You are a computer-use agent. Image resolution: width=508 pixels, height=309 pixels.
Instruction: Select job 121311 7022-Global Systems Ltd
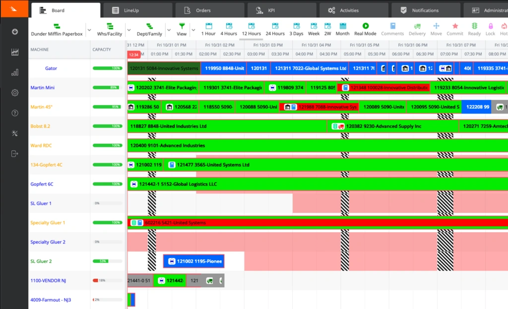pyautogui.click(x=310, y=68)
